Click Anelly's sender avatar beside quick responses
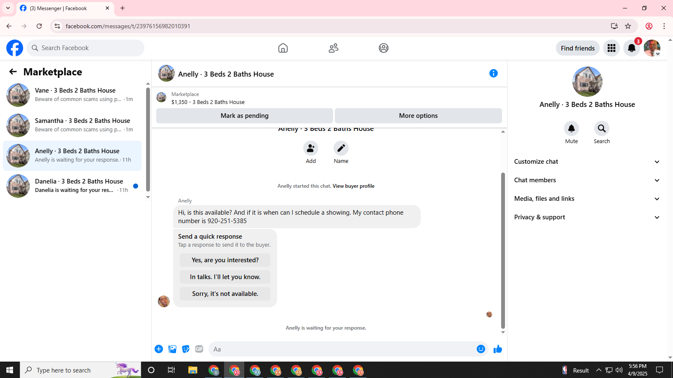Screen dimensions: 673x378 [x=164, y=301]
